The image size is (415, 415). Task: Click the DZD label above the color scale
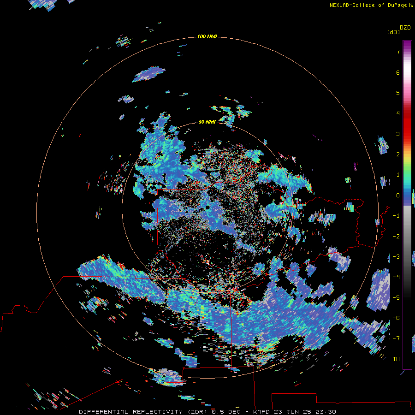tap(405, 28)
